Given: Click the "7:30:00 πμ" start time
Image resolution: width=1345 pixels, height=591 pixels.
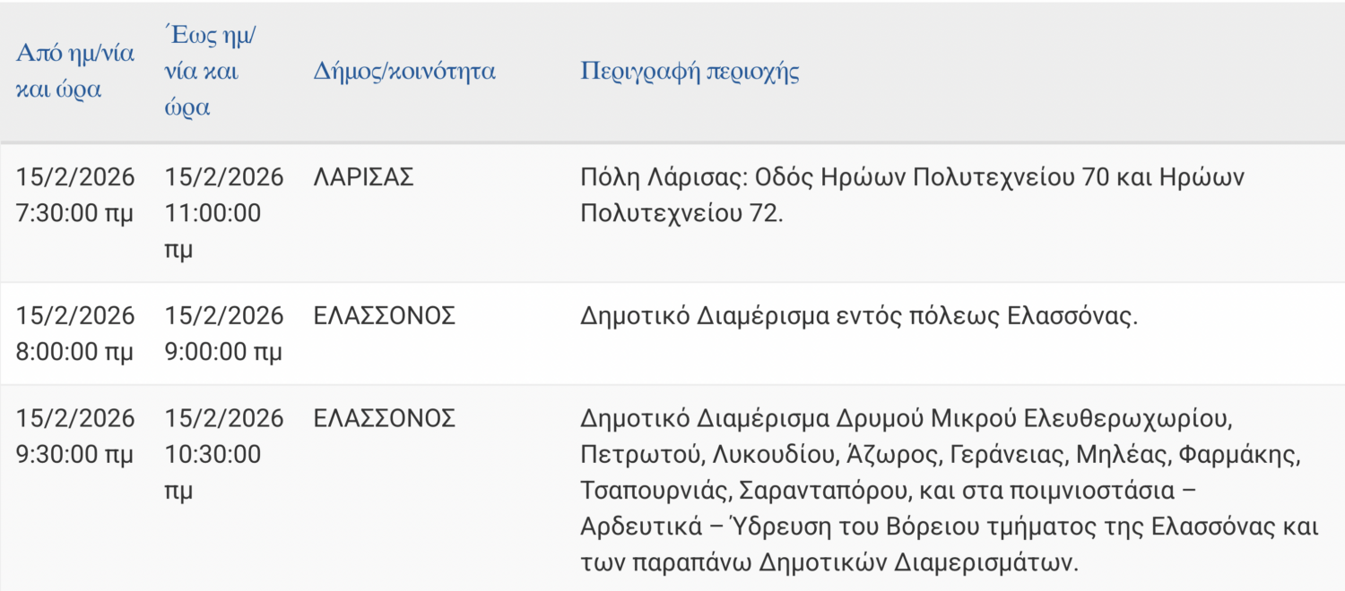Looking at the screenshot, I should [x=74, y=214].
